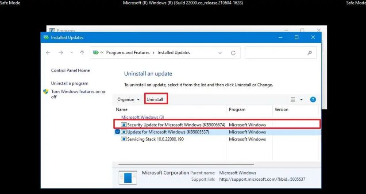Click the Forward navigation arrow

click(61, 53)
